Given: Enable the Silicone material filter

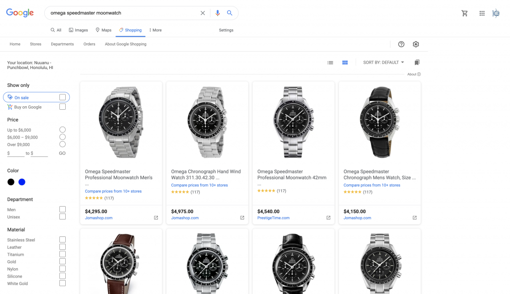Looking at the screenshot, I should coord(62,276).
